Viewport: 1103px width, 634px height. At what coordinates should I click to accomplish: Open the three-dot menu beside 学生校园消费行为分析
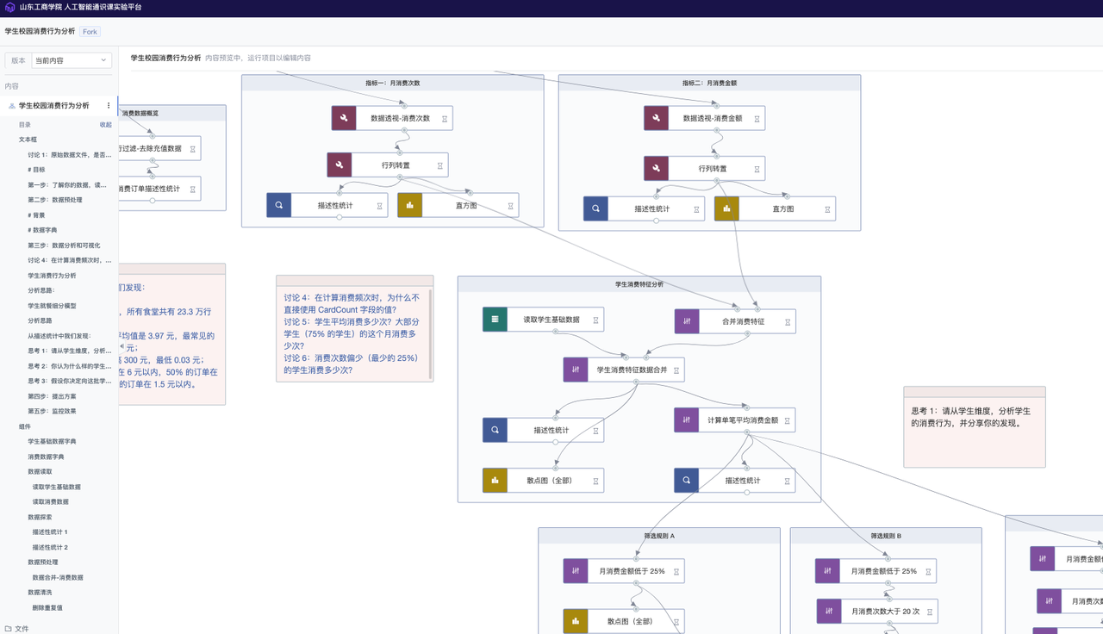(109, 106)
